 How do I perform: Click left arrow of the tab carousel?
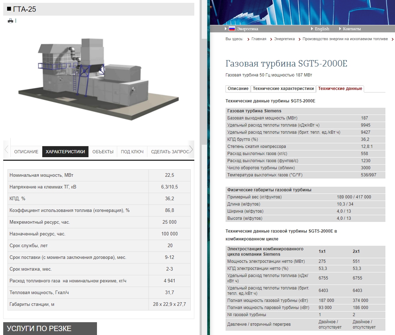click(6, 149)
